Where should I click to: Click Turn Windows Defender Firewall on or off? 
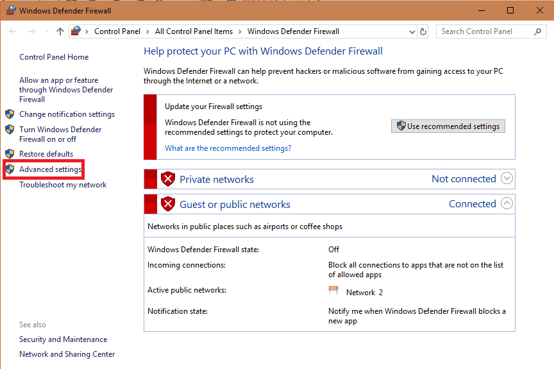pos(60,134)
